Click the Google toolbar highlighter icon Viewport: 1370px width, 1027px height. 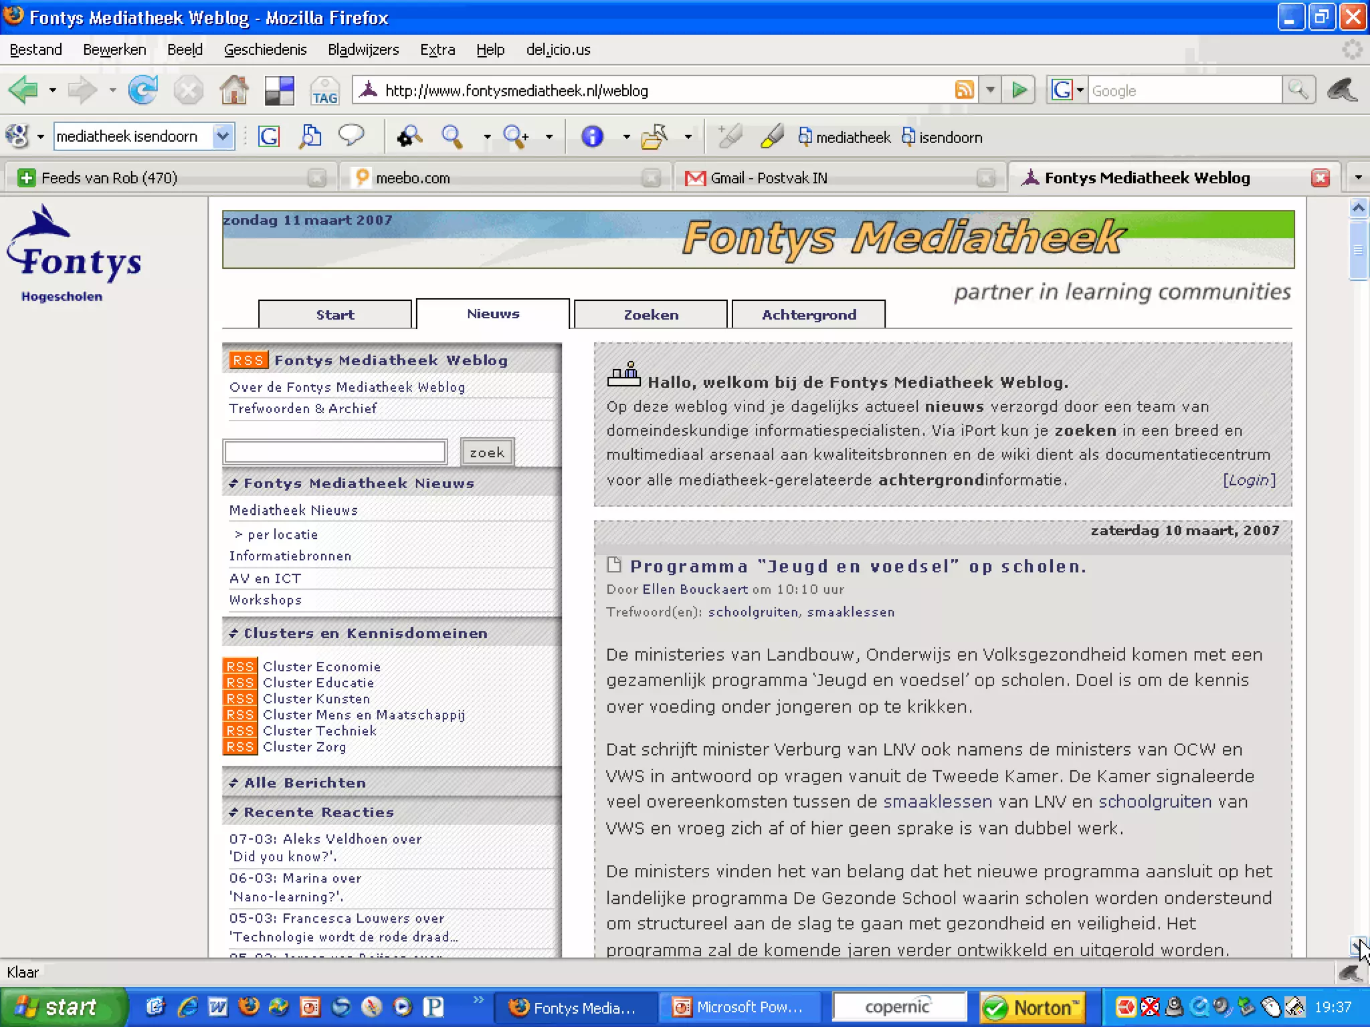(772, 137)
